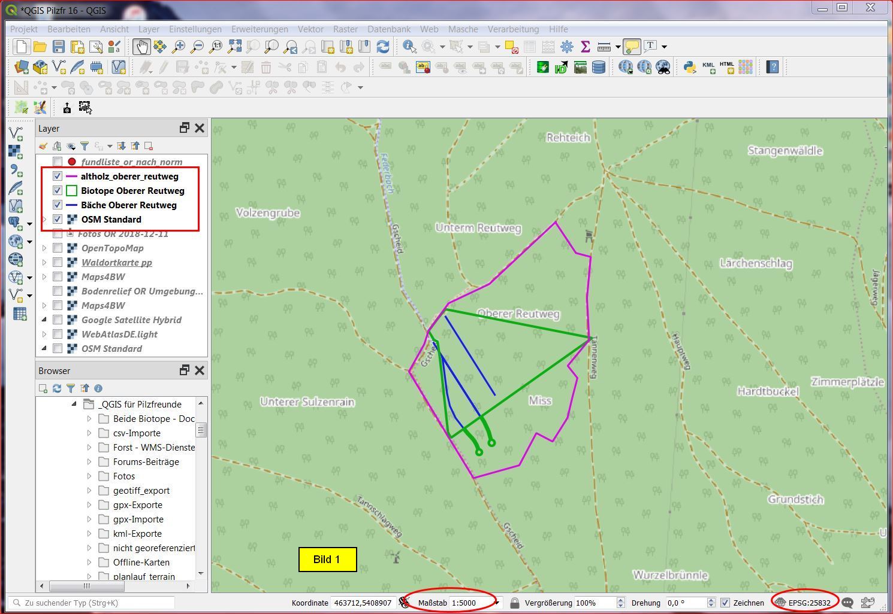Open the Python console
The image size is (893, 614).
tap(689, 67)
